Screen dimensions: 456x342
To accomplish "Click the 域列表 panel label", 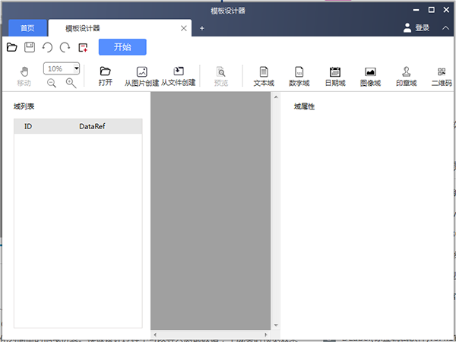I will click(x=24, y=106).
